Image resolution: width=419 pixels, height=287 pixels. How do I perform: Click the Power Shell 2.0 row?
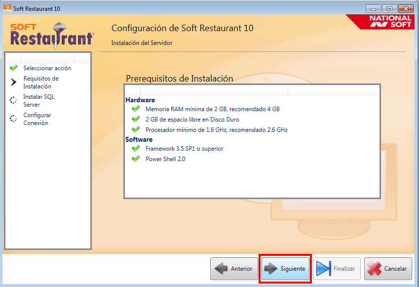pyautogui.click(x=165, y=159)
